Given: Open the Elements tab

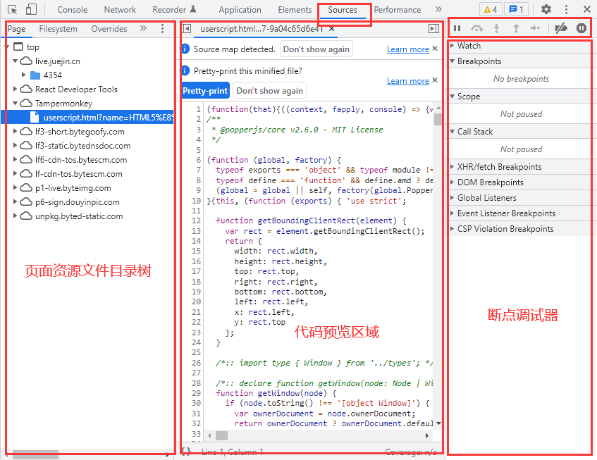Looking at the screenshot, I should click(295, 10).
